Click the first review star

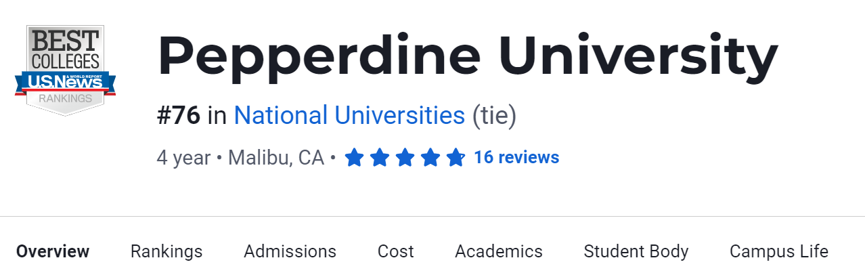pos(354,158)
